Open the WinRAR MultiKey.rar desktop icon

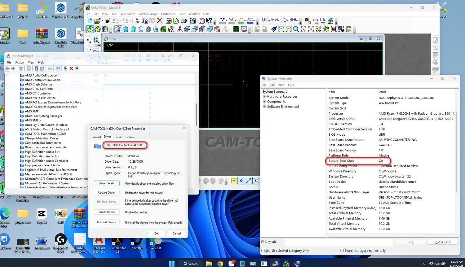pos(42,35)
